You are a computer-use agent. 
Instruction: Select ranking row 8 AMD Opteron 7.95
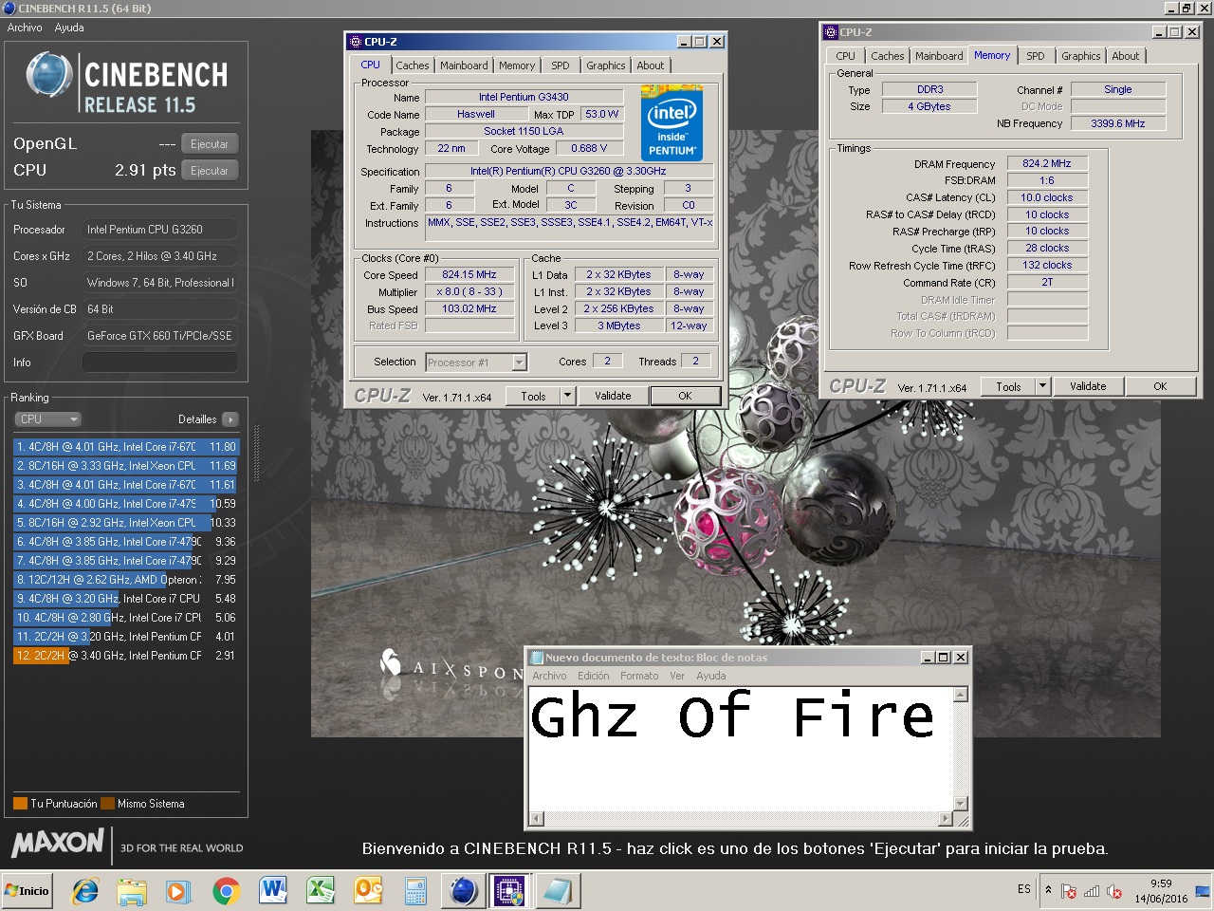click(126, 579)
